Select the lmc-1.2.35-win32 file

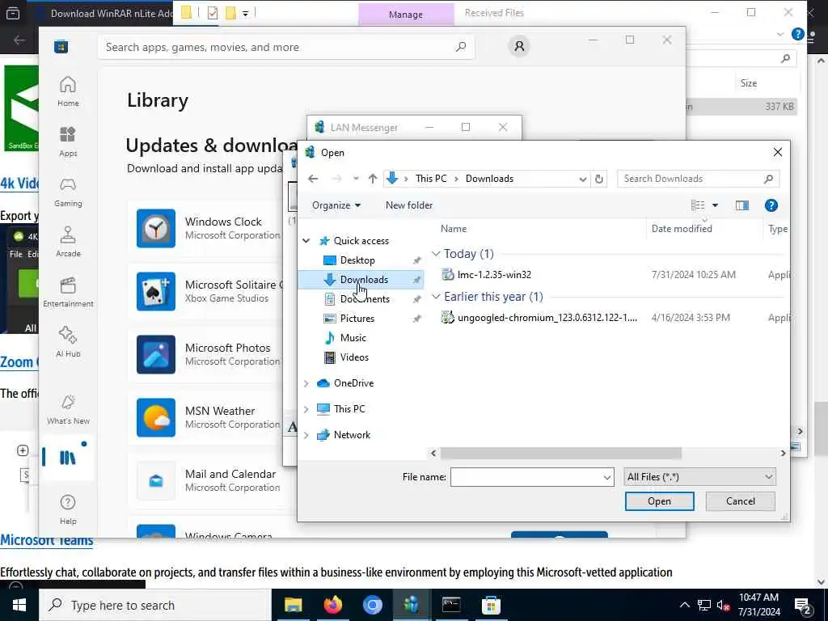[494, 275]
